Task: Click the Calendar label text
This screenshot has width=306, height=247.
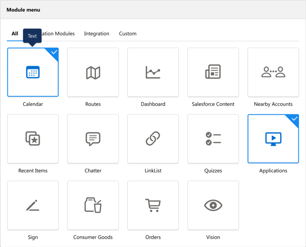Action: click(33, 104)
